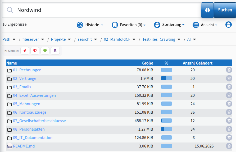Click the magnifier icon in the search field
Viewport: 236px width, 152px height.
click(x=10, y=10)
